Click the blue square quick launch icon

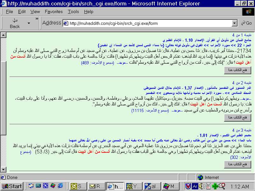tap(46, 186)
